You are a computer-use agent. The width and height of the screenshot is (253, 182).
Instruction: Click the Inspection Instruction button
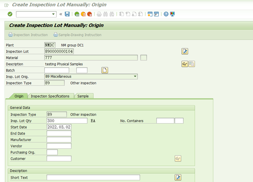28,35
